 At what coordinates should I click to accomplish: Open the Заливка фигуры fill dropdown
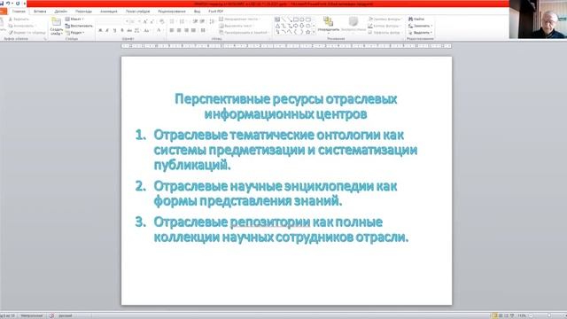[x=385, y=19]
